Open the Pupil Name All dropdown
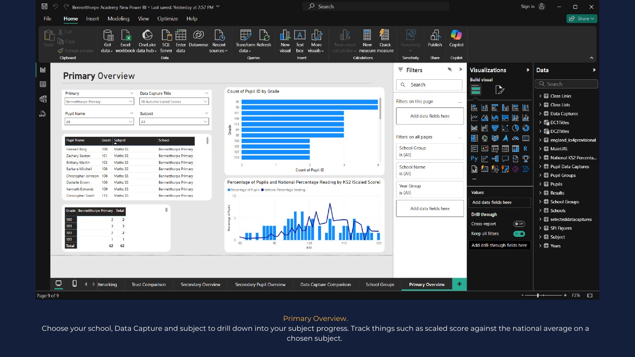 [x=99, y=122]
